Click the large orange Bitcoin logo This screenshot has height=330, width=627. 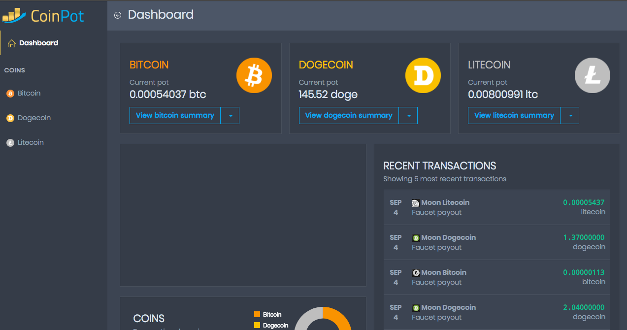click(x=254, y=76)
